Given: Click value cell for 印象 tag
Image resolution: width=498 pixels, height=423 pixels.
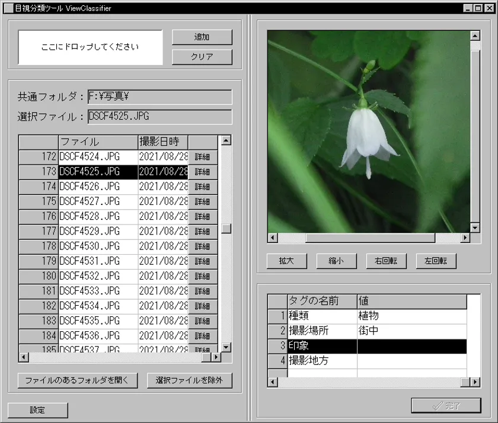Looking at the screenshot, I should 411,346.
